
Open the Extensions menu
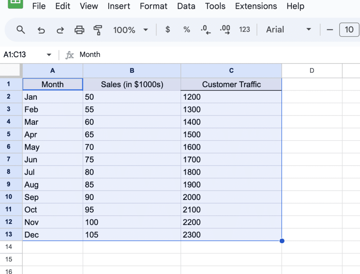pos(256,6)
